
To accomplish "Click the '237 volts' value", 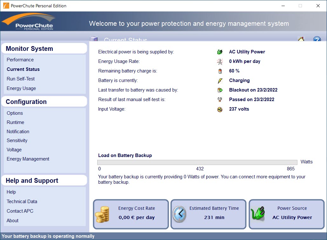I will click(x=239, y=109).
